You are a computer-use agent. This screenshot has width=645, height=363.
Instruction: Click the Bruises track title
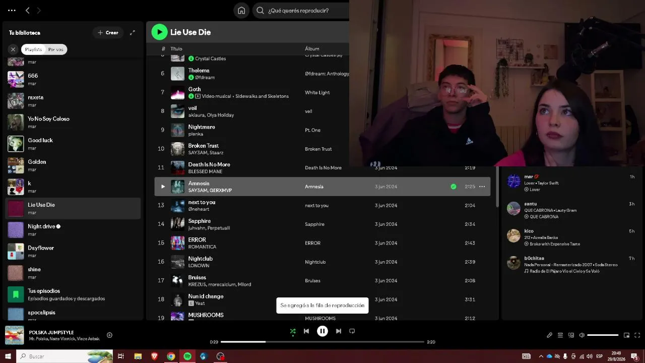coord(197,277)
